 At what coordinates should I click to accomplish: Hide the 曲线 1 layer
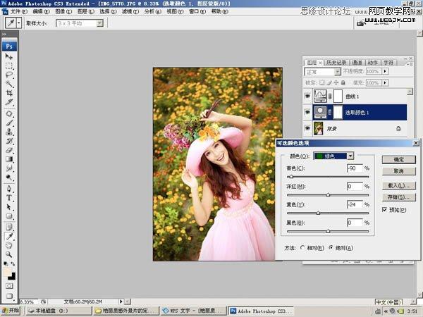[307, 95]
